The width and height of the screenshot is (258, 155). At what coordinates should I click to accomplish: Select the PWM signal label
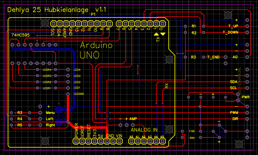click(234, 113)
